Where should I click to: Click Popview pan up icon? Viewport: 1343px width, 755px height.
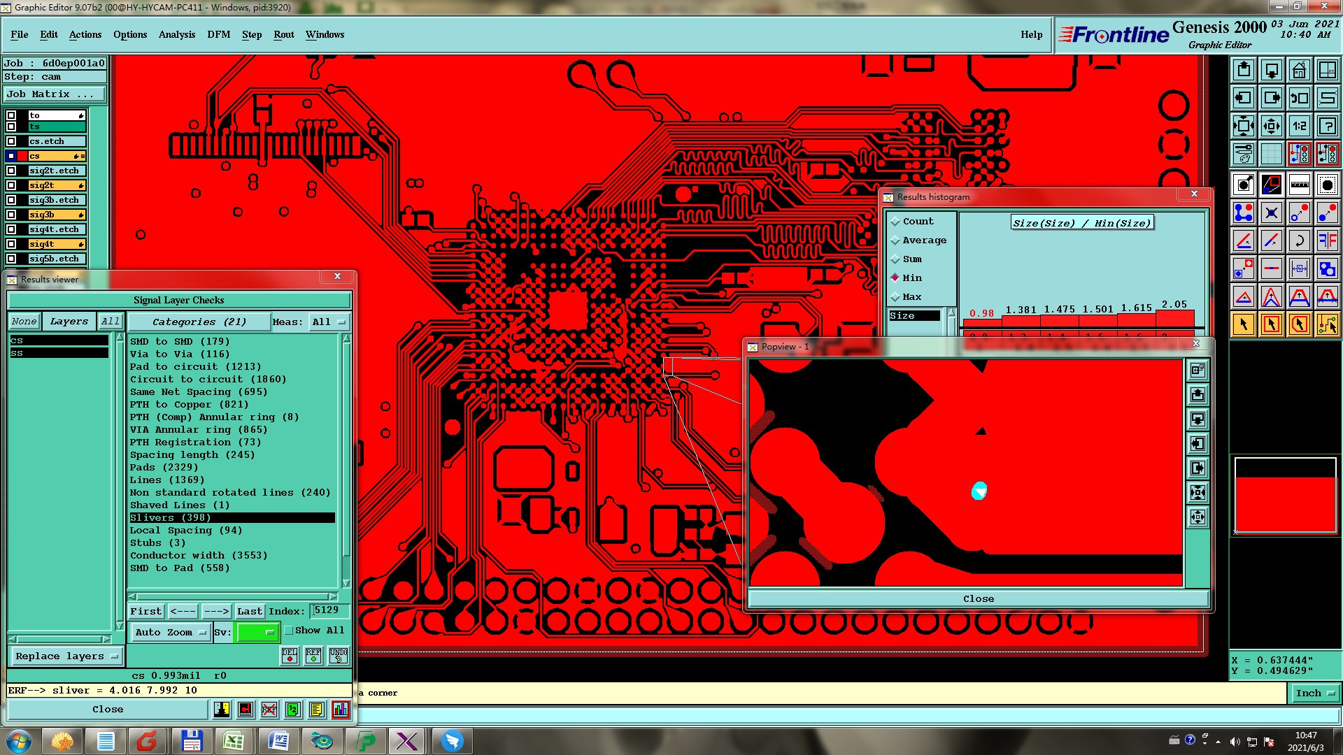point(1198,395)
